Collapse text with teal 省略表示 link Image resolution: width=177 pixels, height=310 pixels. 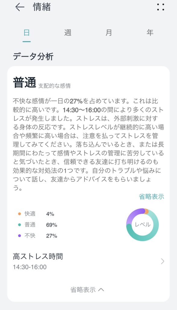point(151,196)
